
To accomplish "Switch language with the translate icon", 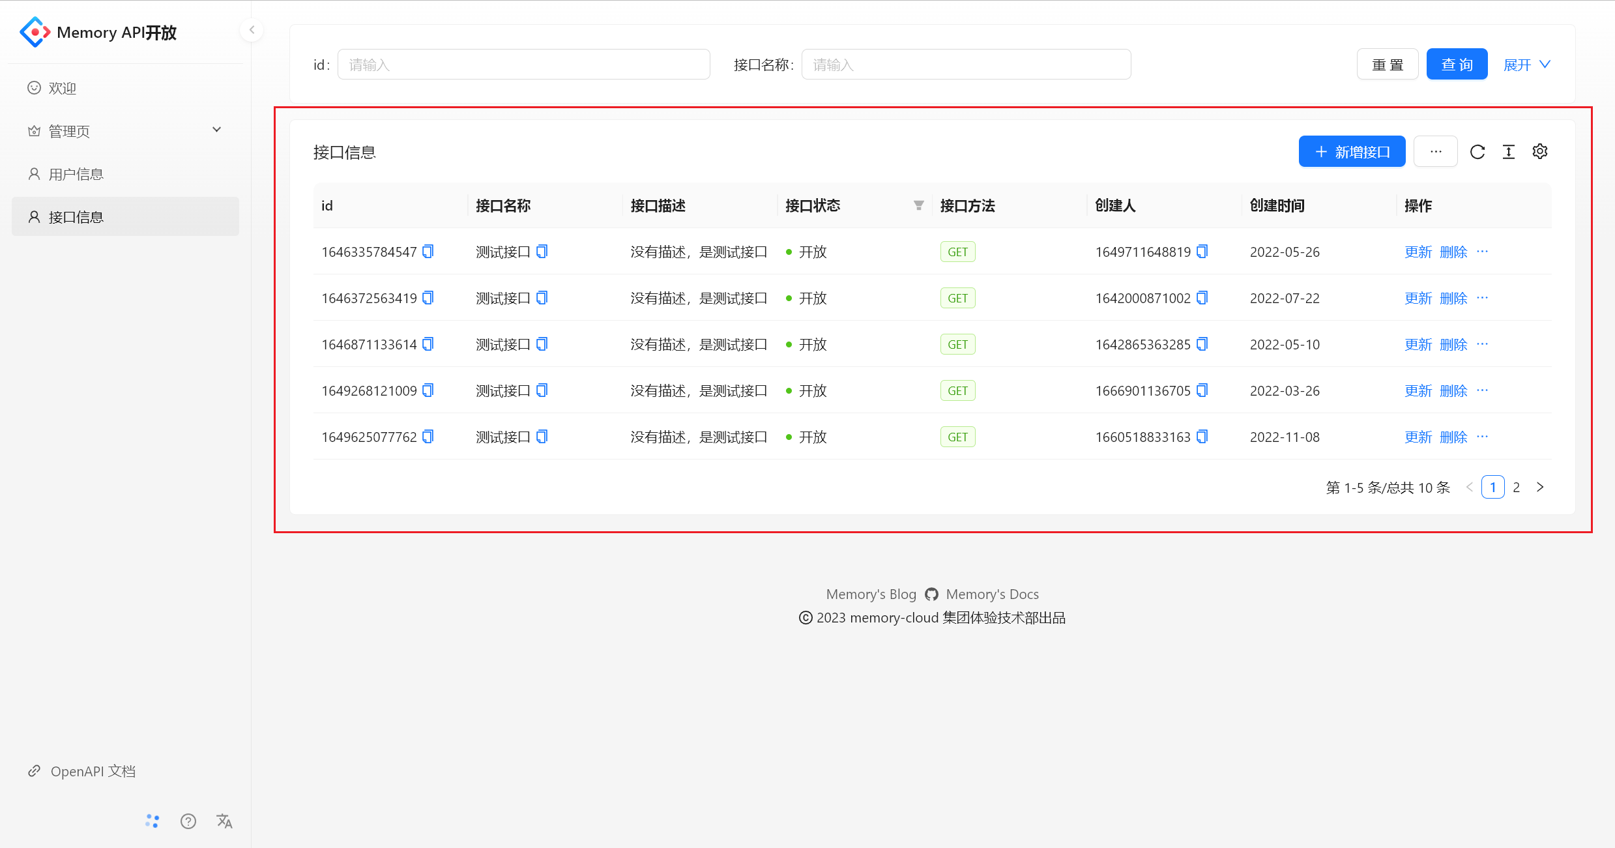I will pyautogui.click(x=224, y=821).
